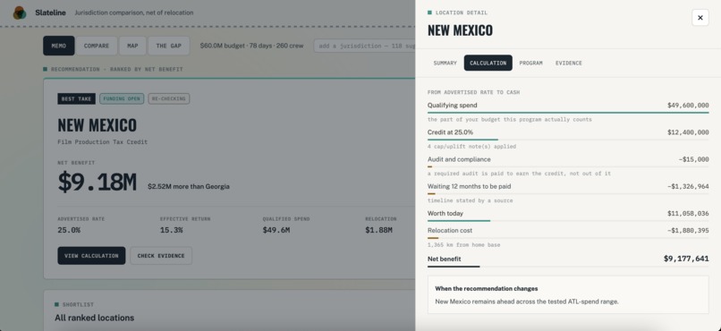Image resolution: width=721 pixels, height=331 pixels.
Task: Switch to the Summary tab
Action: coord(445,63)
